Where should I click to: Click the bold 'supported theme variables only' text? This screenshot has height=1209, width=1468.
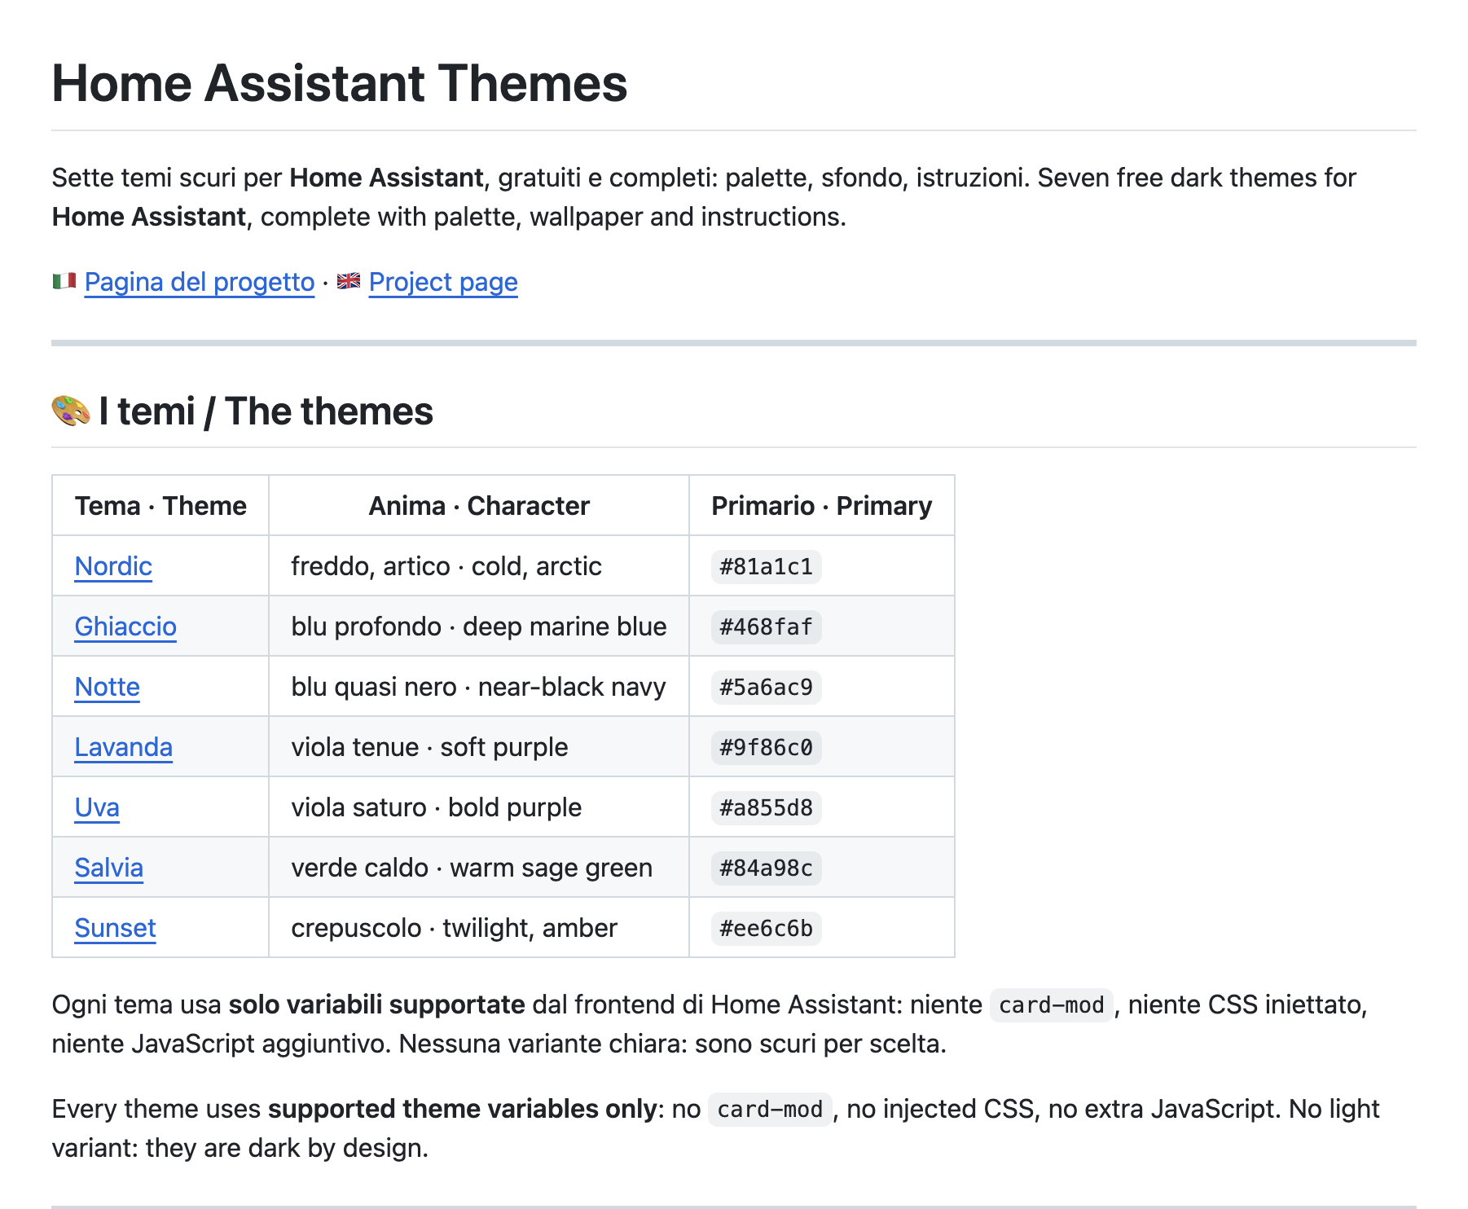click(x=463, y=1109)
